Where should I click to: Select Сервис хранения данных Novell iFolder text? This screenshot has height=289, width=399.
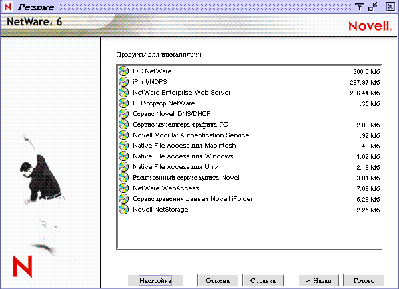coord(193,199)
